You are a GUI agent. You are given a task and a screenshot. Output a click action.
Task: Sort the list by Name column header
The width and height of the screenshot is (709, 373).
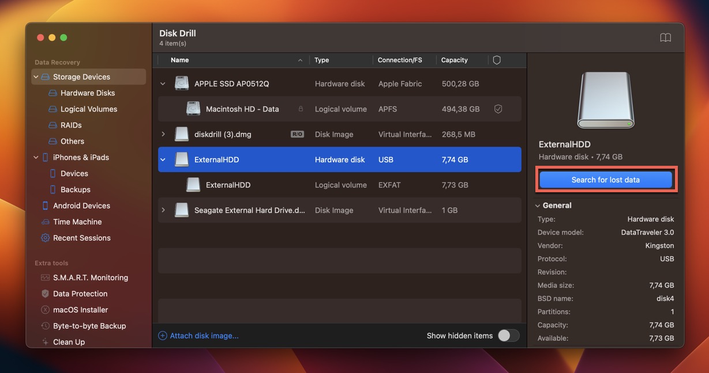click(x=180, y=60)
